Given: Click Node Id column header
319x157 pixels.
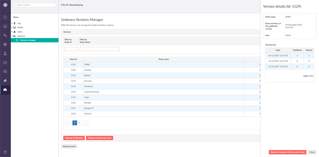Looking at the screenshot, I should point(73,59).
